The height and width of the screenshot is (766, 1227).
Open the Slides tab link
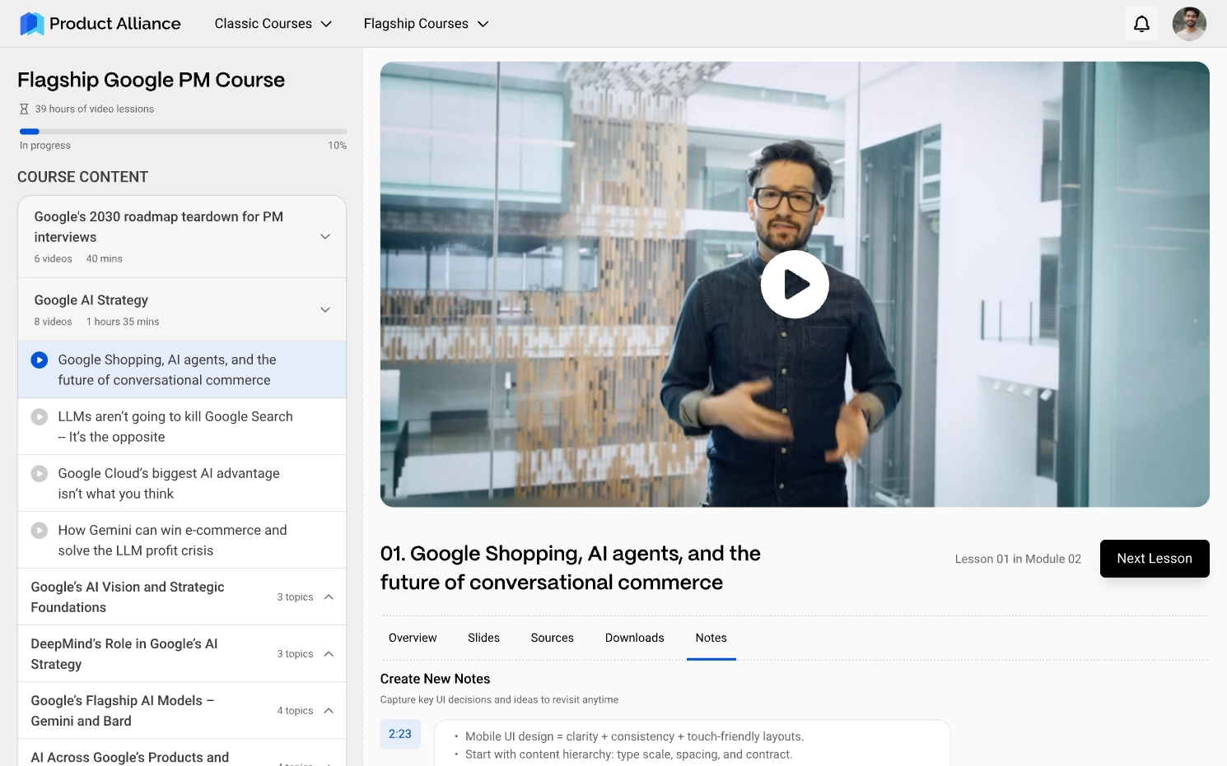(483, 638)
